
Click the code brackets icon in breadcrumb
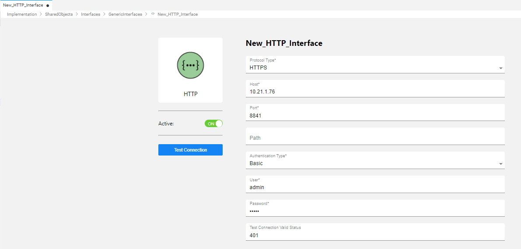point(153,14)
